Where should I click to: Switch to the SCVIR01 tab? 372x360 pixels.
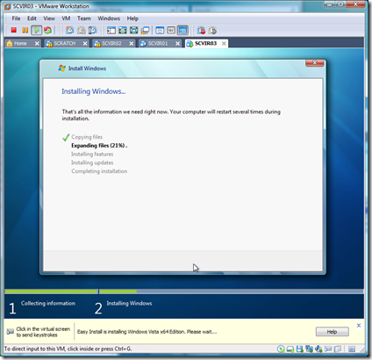(x=157, y=43)
